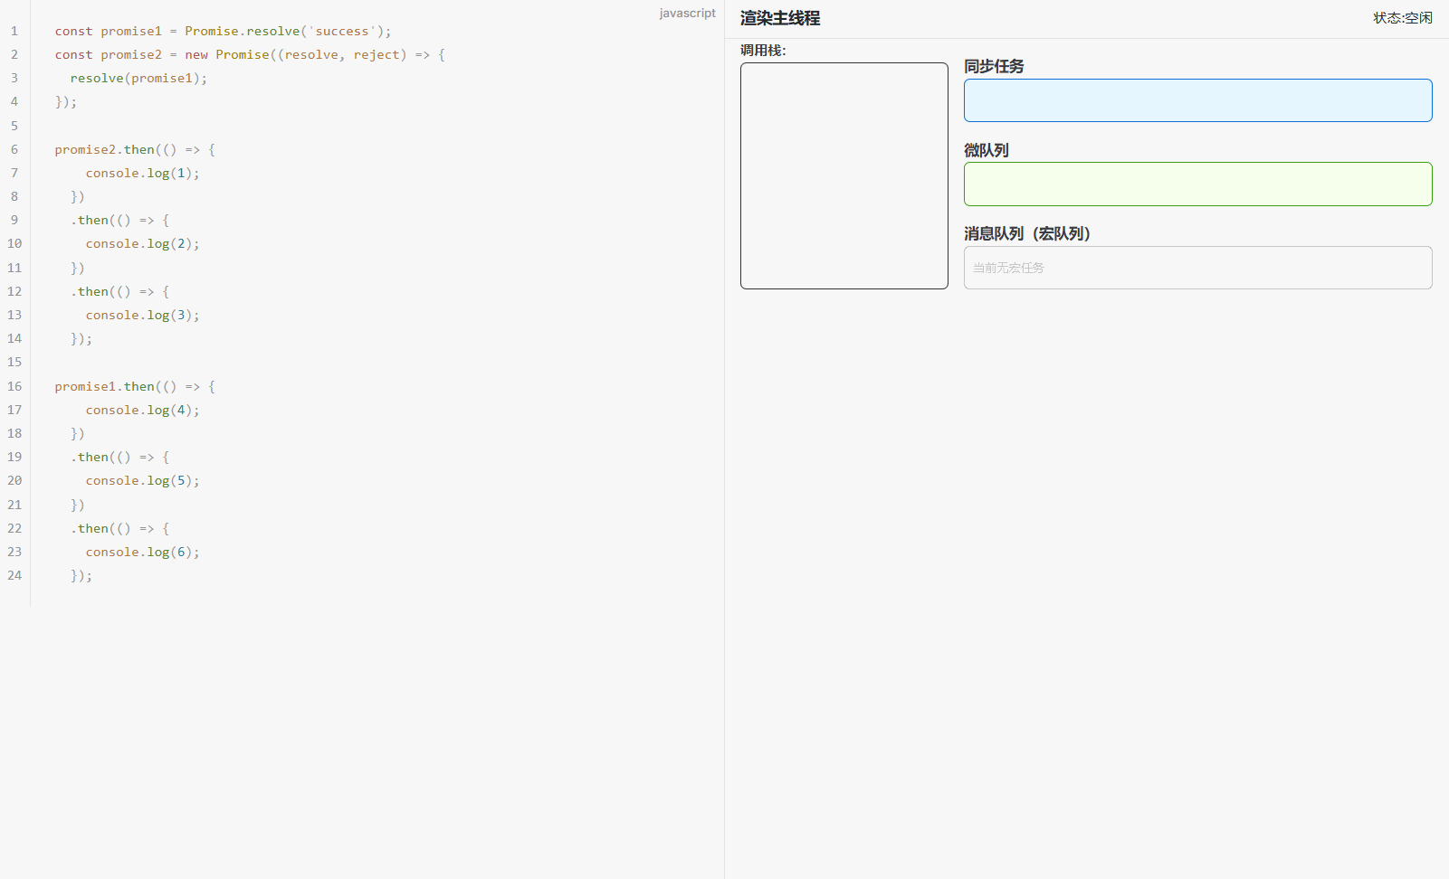Screen dimensions: 1449x879
Task: Click the 状态:空闲 status indicator
Action: [1402, 16]
